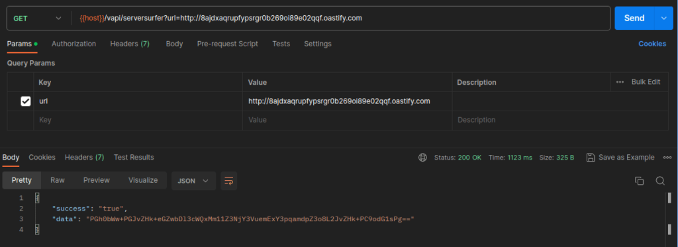Click the blue Send button
This screenshot has height=247, width=678.
click(634, 18)
